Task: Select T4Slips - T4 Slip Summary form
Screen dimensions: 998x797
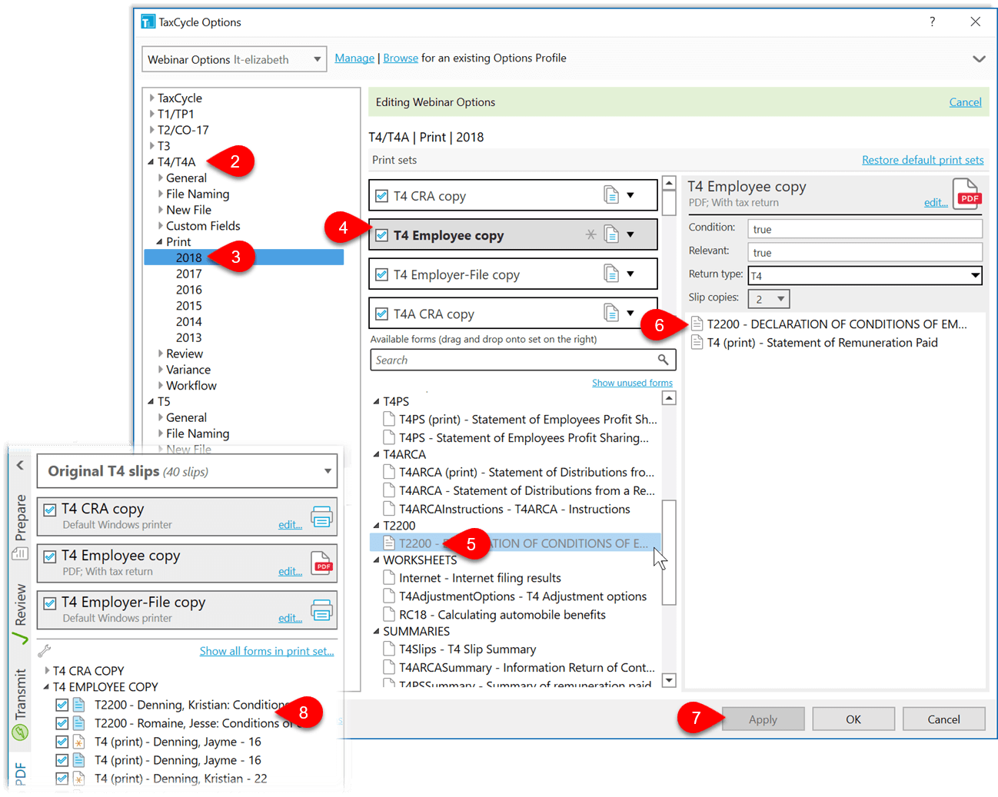Action: pos(467,649)
